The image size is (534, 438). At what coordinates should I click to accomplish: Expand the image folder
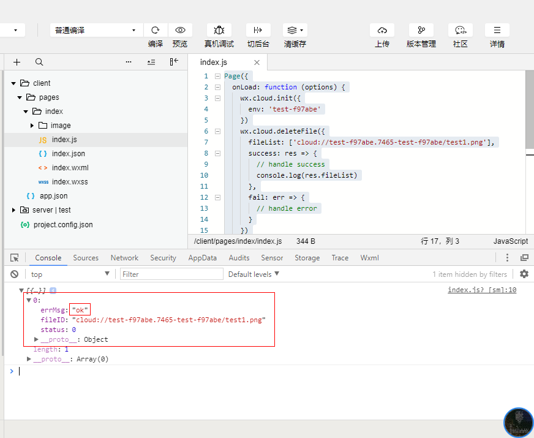click(32, 126)
